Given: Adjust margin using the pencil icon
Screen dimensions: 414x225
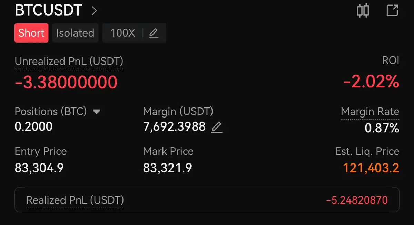Looking at the screenshot, I should tap(217, 127).
